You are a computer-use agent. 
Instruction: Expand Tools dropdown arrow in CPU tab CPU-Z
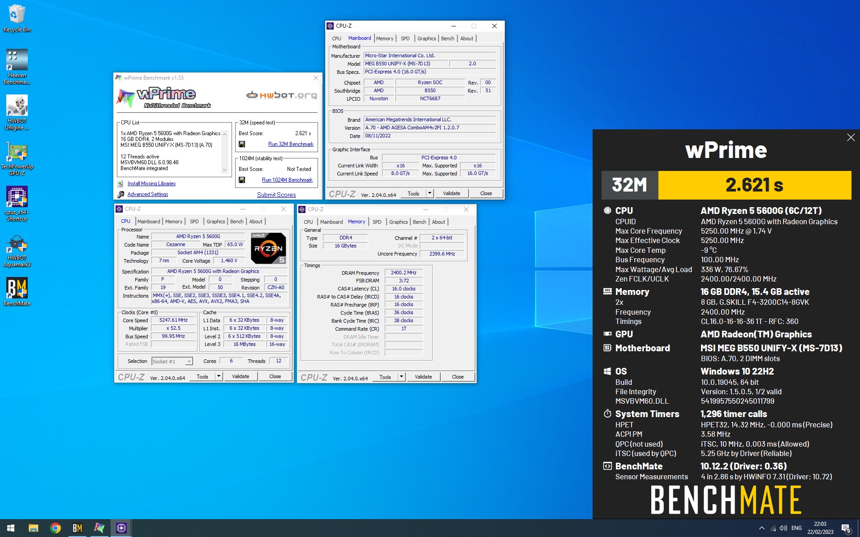pyautogui.click(x=219, y=376)
